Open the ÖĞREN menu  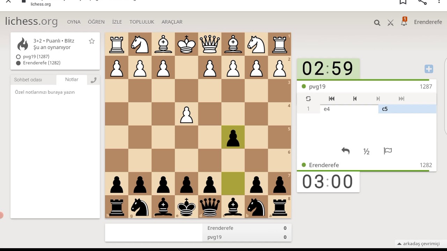click(96, 22)
